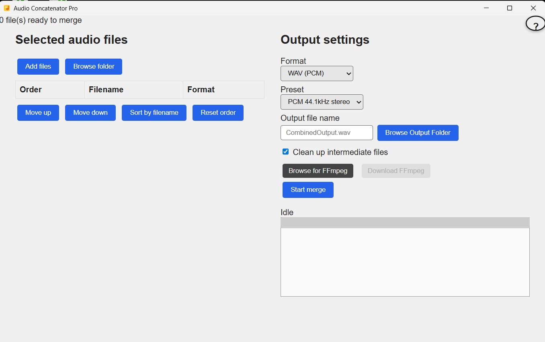This screenshot has width=545, height=342.
Task: Click the Start merge button
Action: 308,190
